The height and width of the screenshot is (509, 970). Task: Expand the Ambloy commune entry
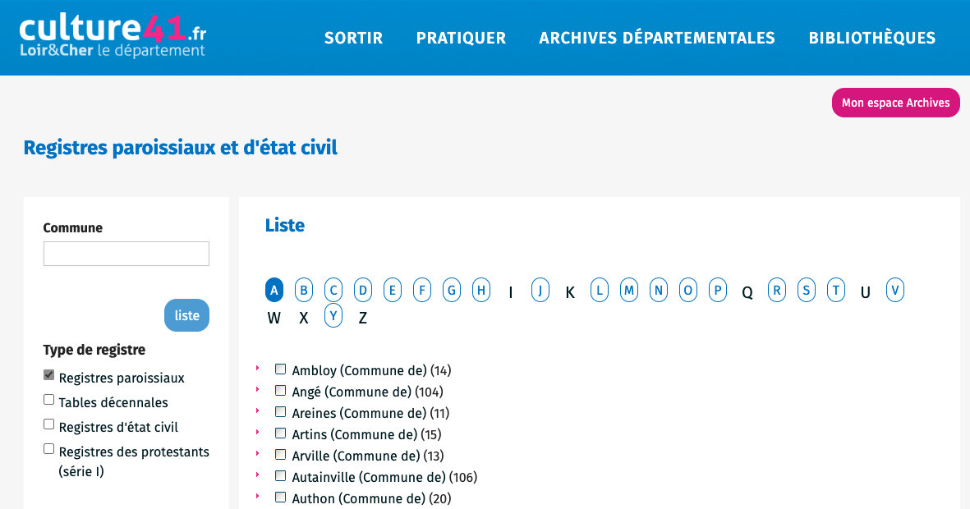tap(257, 369)
